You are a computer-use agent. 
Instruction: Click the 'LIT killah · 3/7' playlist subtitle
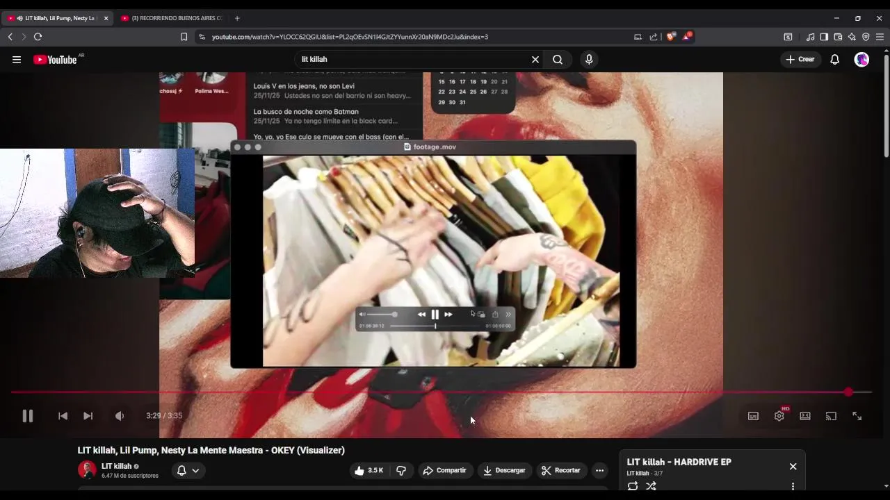click(x=645, y=474)
